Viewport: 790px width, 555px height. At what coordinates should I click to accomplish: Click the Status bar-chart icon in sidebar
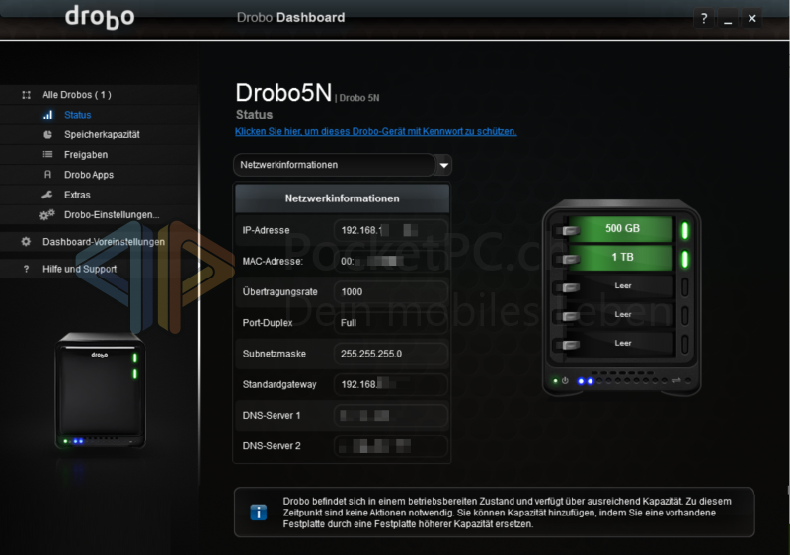point(47,115)
